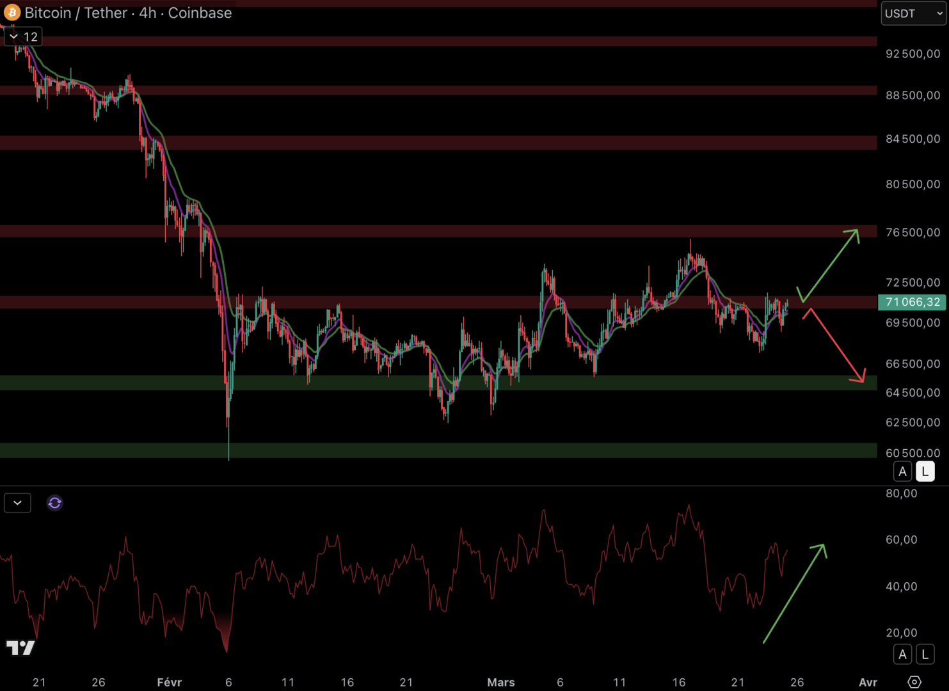Image resolution: width=949 pixels, height=691 pixels.
Task: Open the USDT currency dropdown
Action: pyautogui.click(x=913, y=13)
